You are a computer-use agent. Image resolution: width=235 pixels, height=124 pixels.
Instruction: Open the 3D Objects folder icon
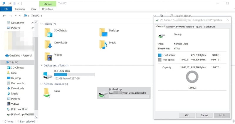(48, 32)
